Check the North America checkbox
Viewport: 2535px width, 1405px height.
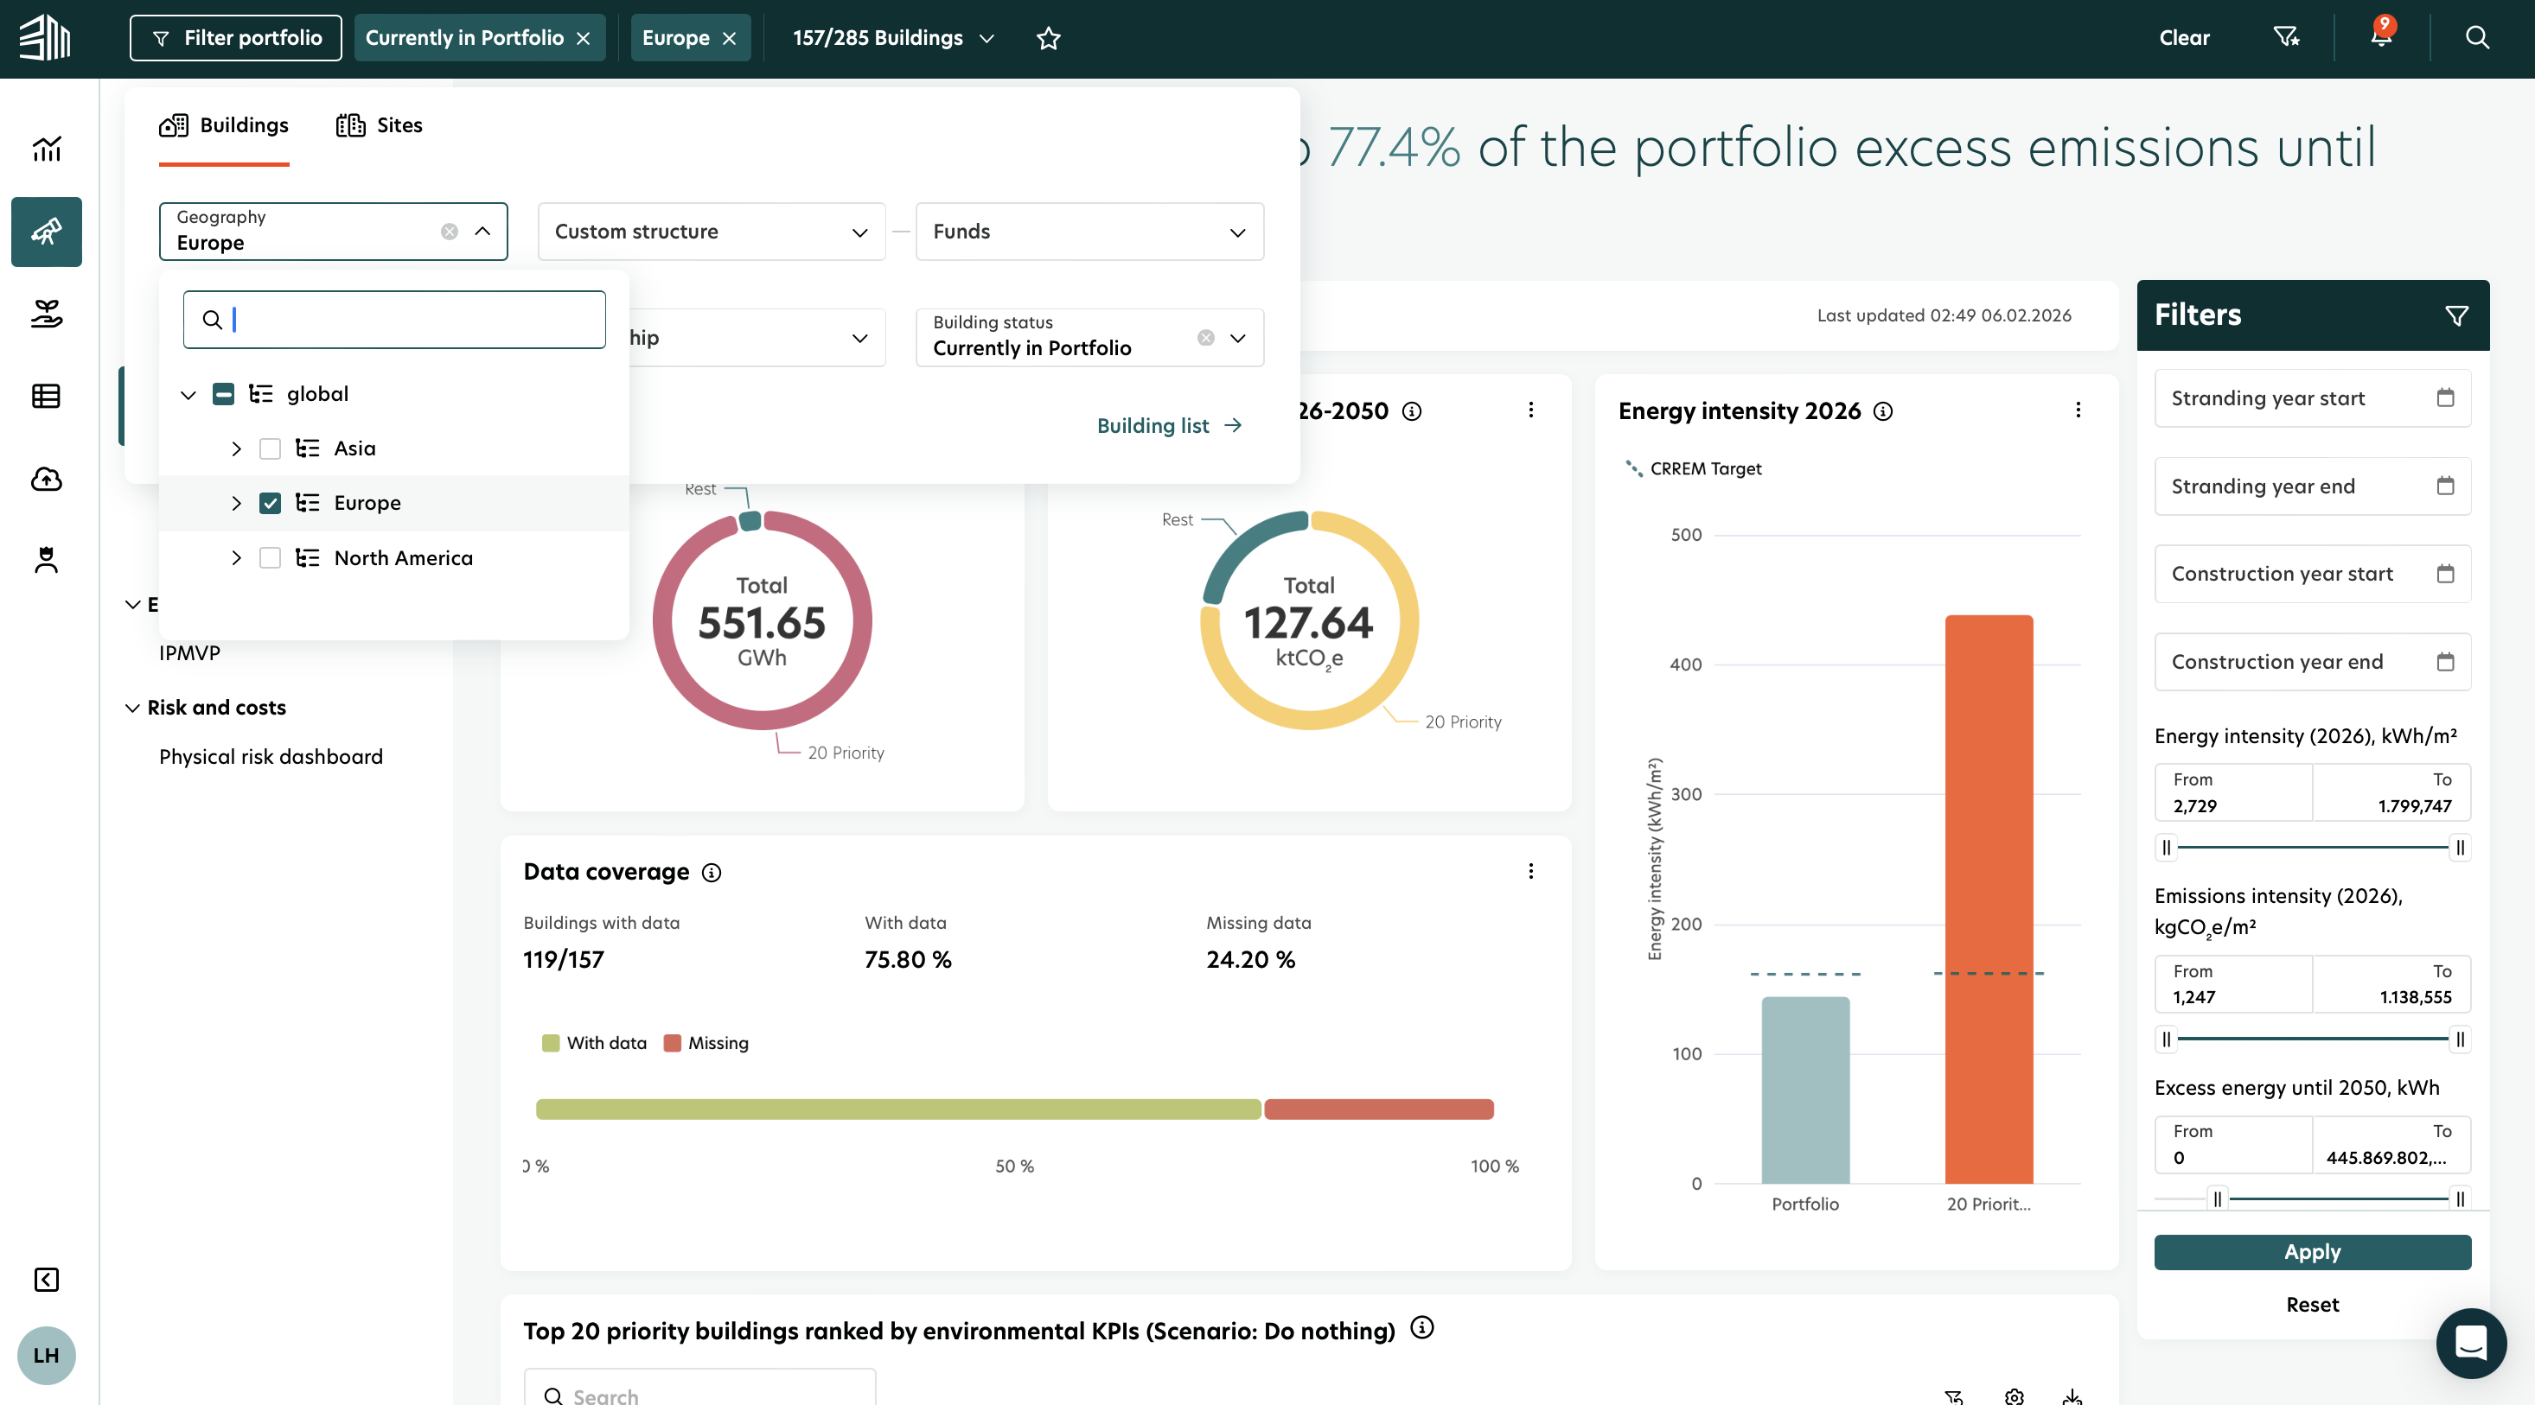tap(270, 558)
